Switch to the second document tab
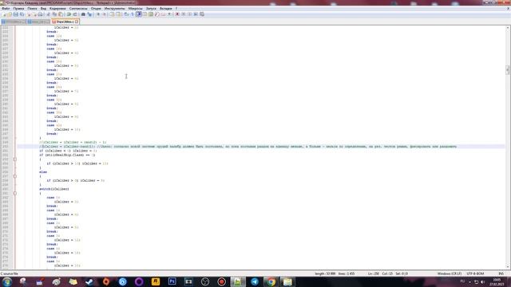The height and width of the screenshot is (287, 511). point(38,22)
